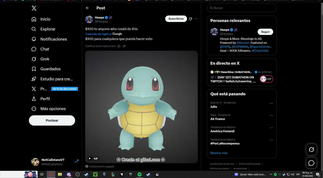This screenshot has width=323, height=178.
Task: Open Accesibilidad footer link
Action: coord(240,168)
